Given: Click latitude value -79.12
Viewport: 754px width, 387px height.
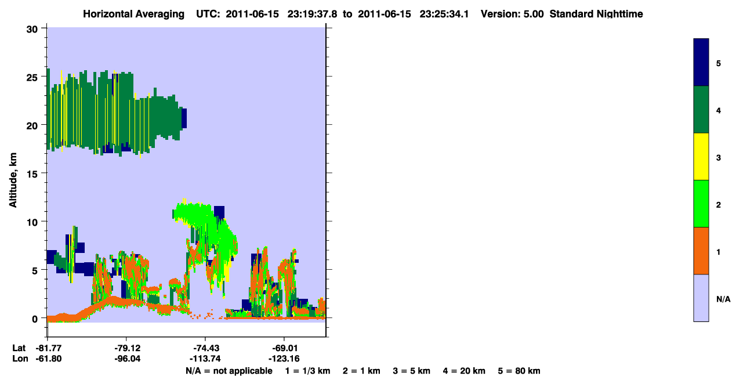Looking at the screenshot, I should [x=127, y=348].
